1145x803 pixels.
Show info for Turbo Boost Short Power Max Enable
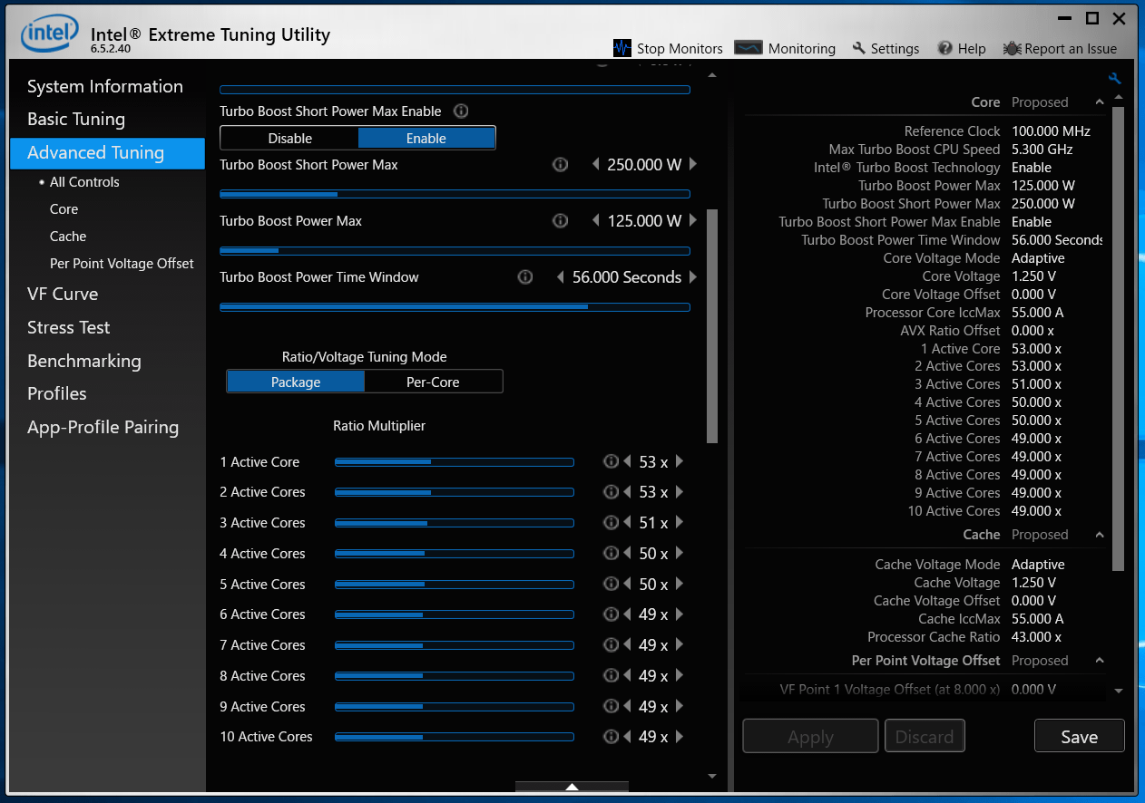click(461, 111)
